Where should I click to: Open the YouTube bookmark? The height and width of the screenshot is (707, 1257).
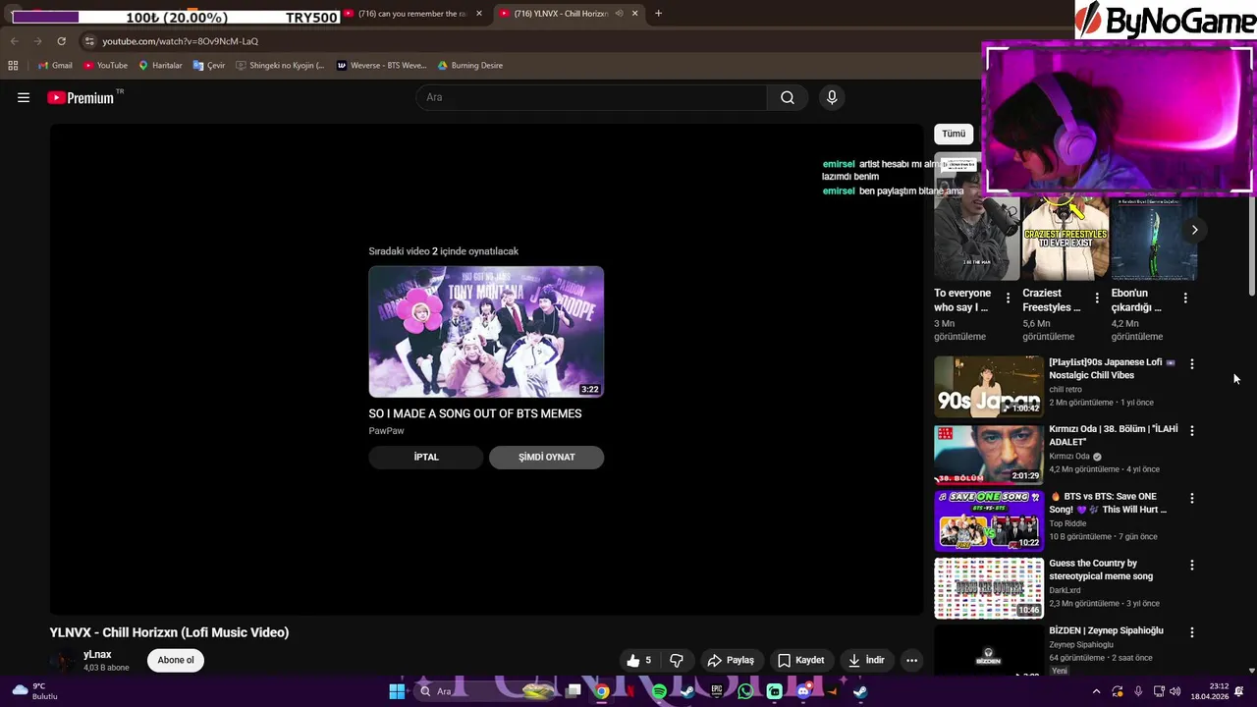point(105,66)
